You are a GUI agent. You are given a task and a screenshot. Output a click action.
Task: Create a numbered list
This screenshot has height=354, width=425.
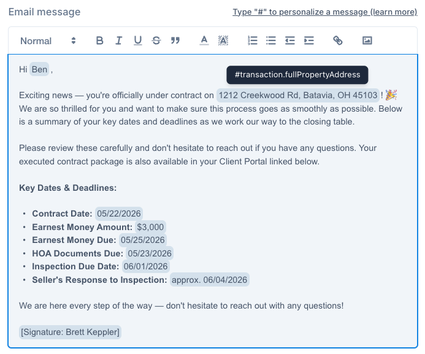click(252, 40)
